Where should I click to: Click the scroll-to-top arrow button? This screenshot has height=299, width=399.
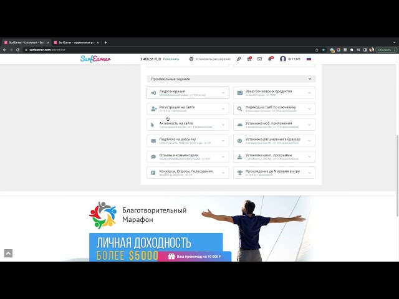coord(8,254)
